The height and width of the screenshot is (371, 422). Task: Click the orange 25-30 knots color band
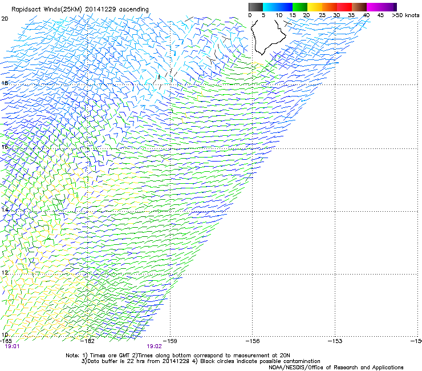(x=330, y=7)
